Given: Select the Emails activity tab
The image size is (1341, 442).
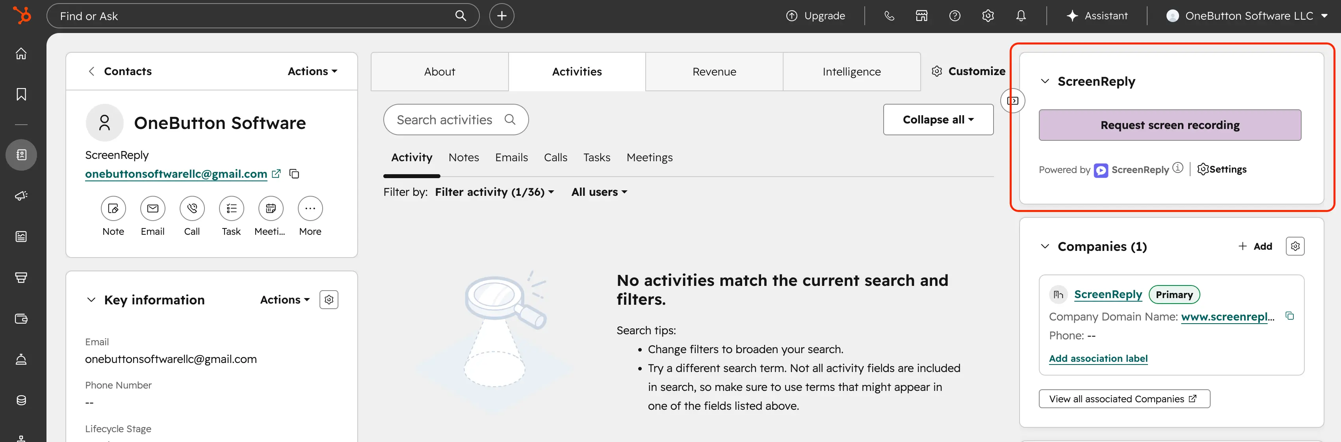Looking at the screenshot, I should click(511, 157).
